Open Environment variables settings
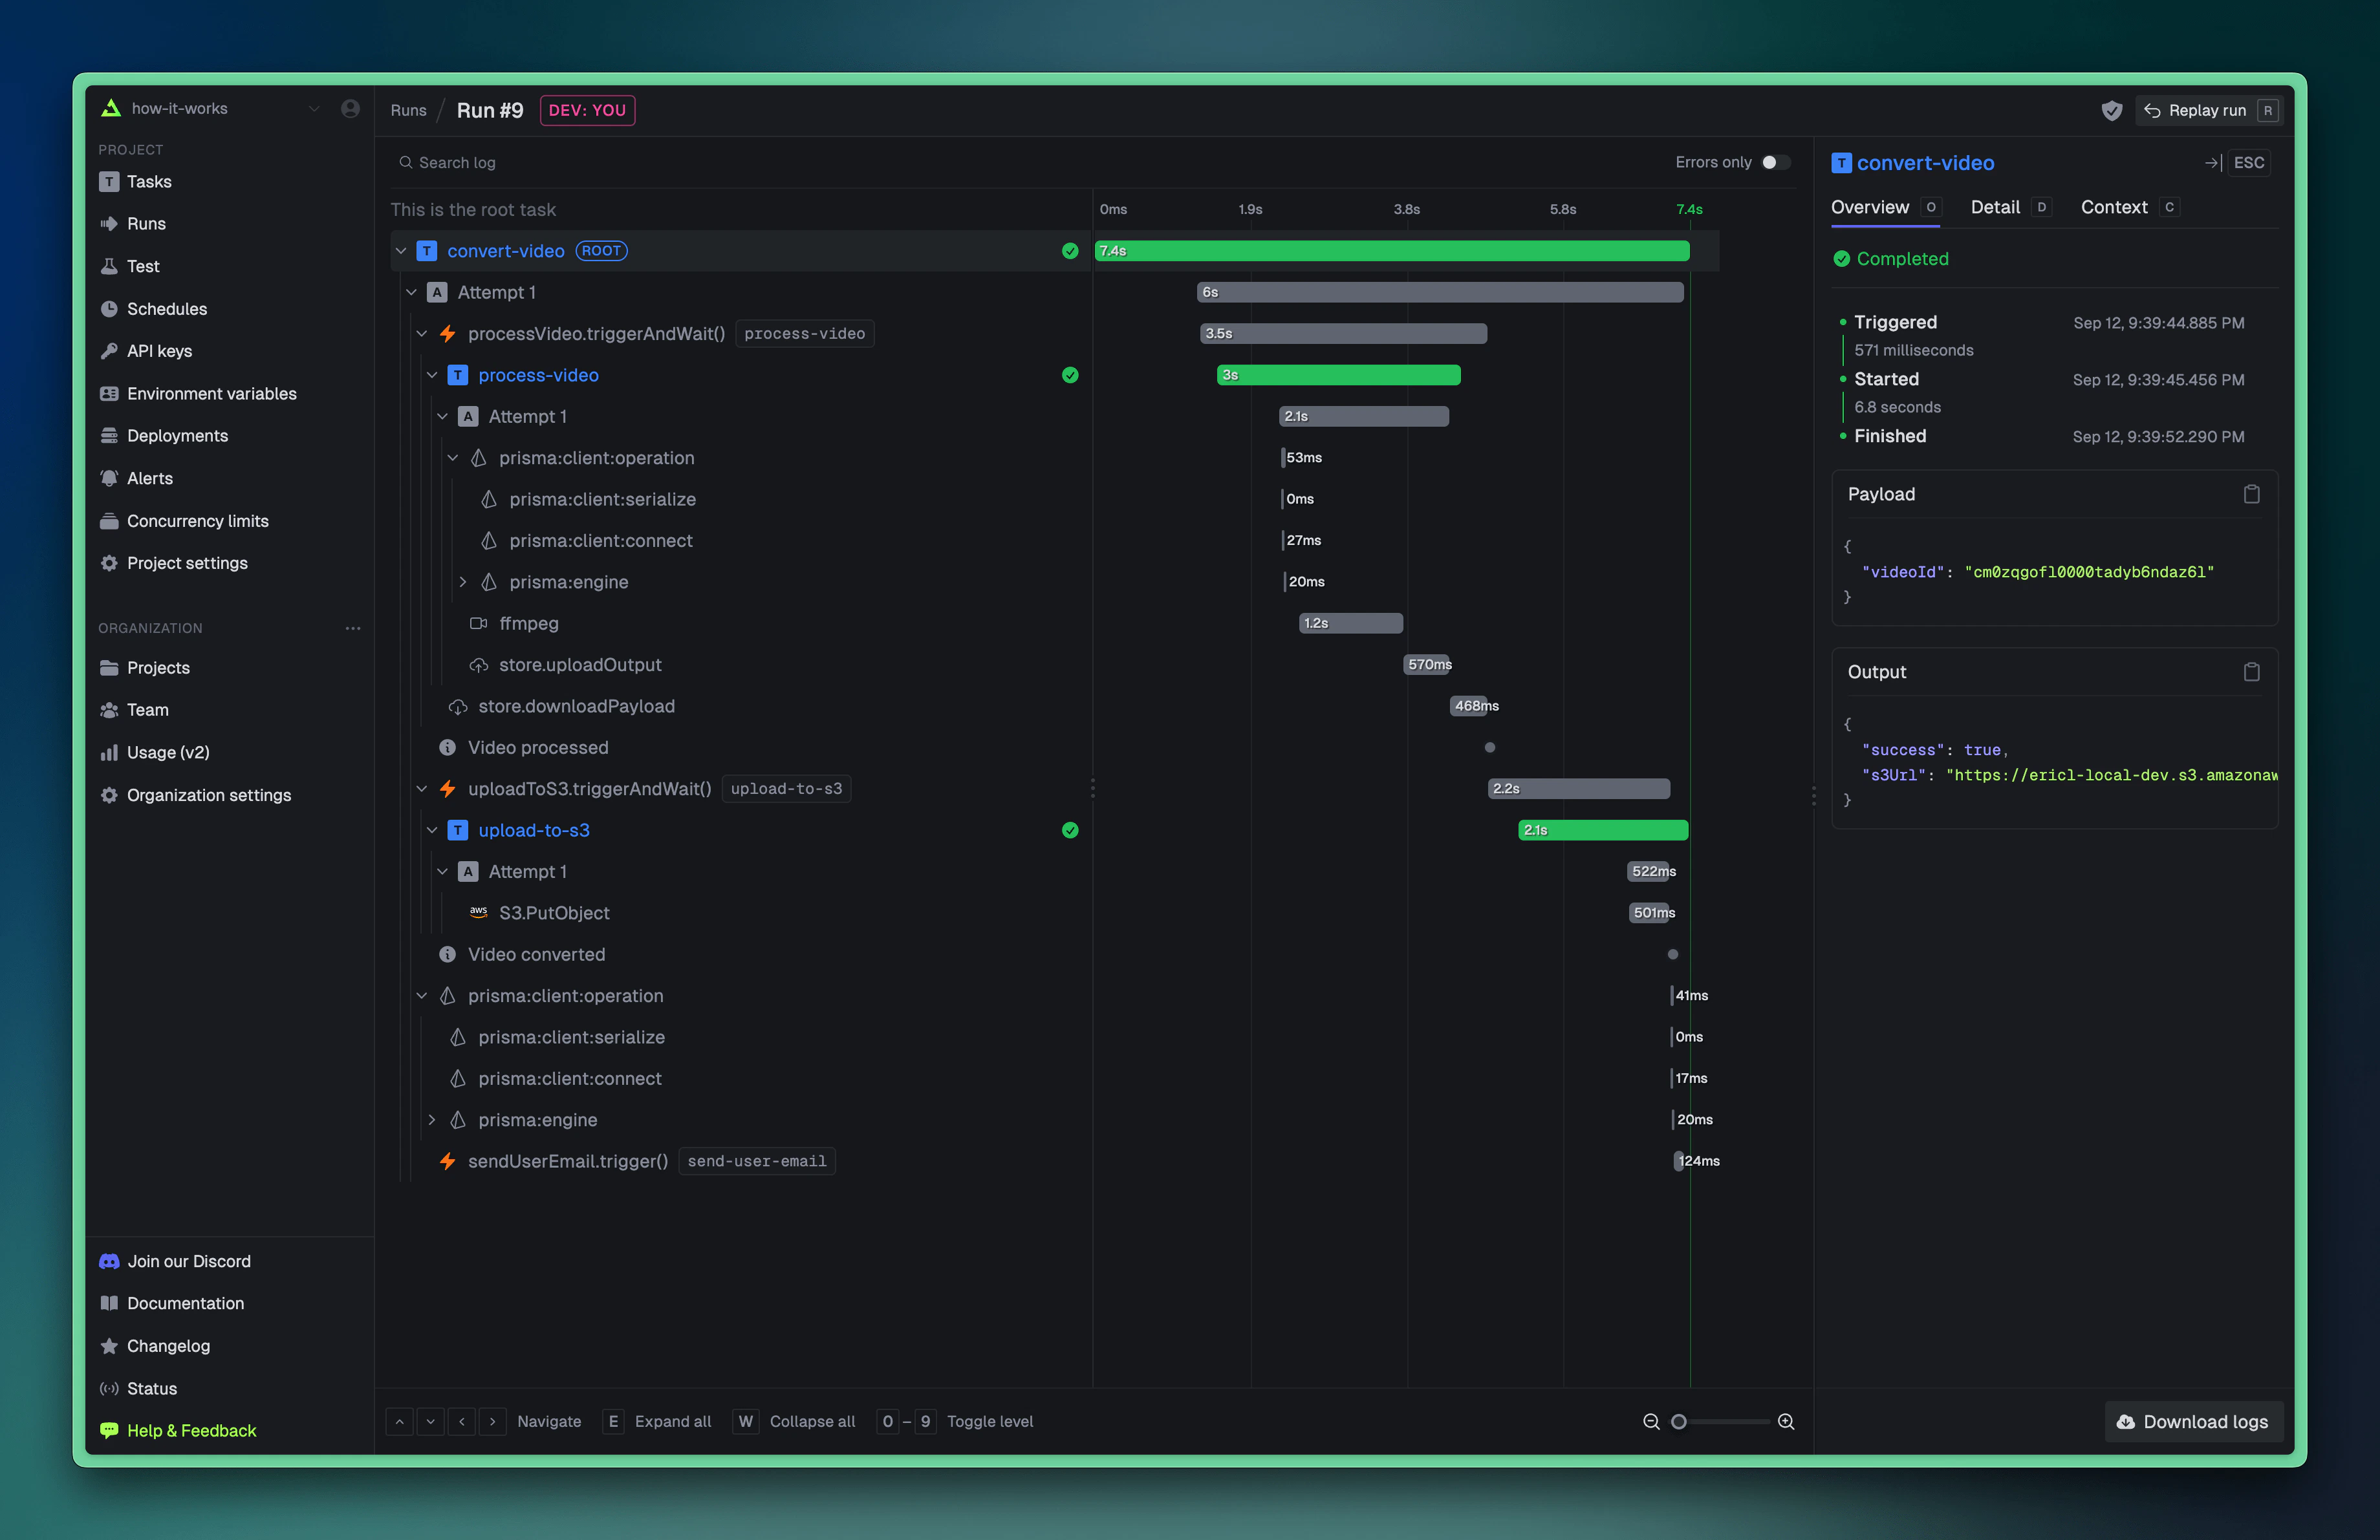Image resolution: width=2380 pixels, height=1540 pixels. point(212,394)
